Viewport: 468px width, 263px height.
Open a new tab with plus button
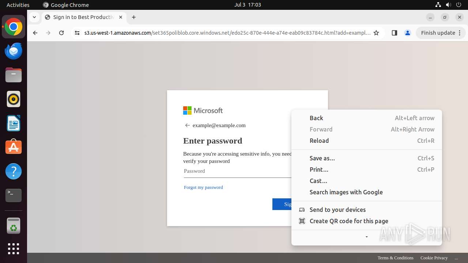(x=134, y=17)
